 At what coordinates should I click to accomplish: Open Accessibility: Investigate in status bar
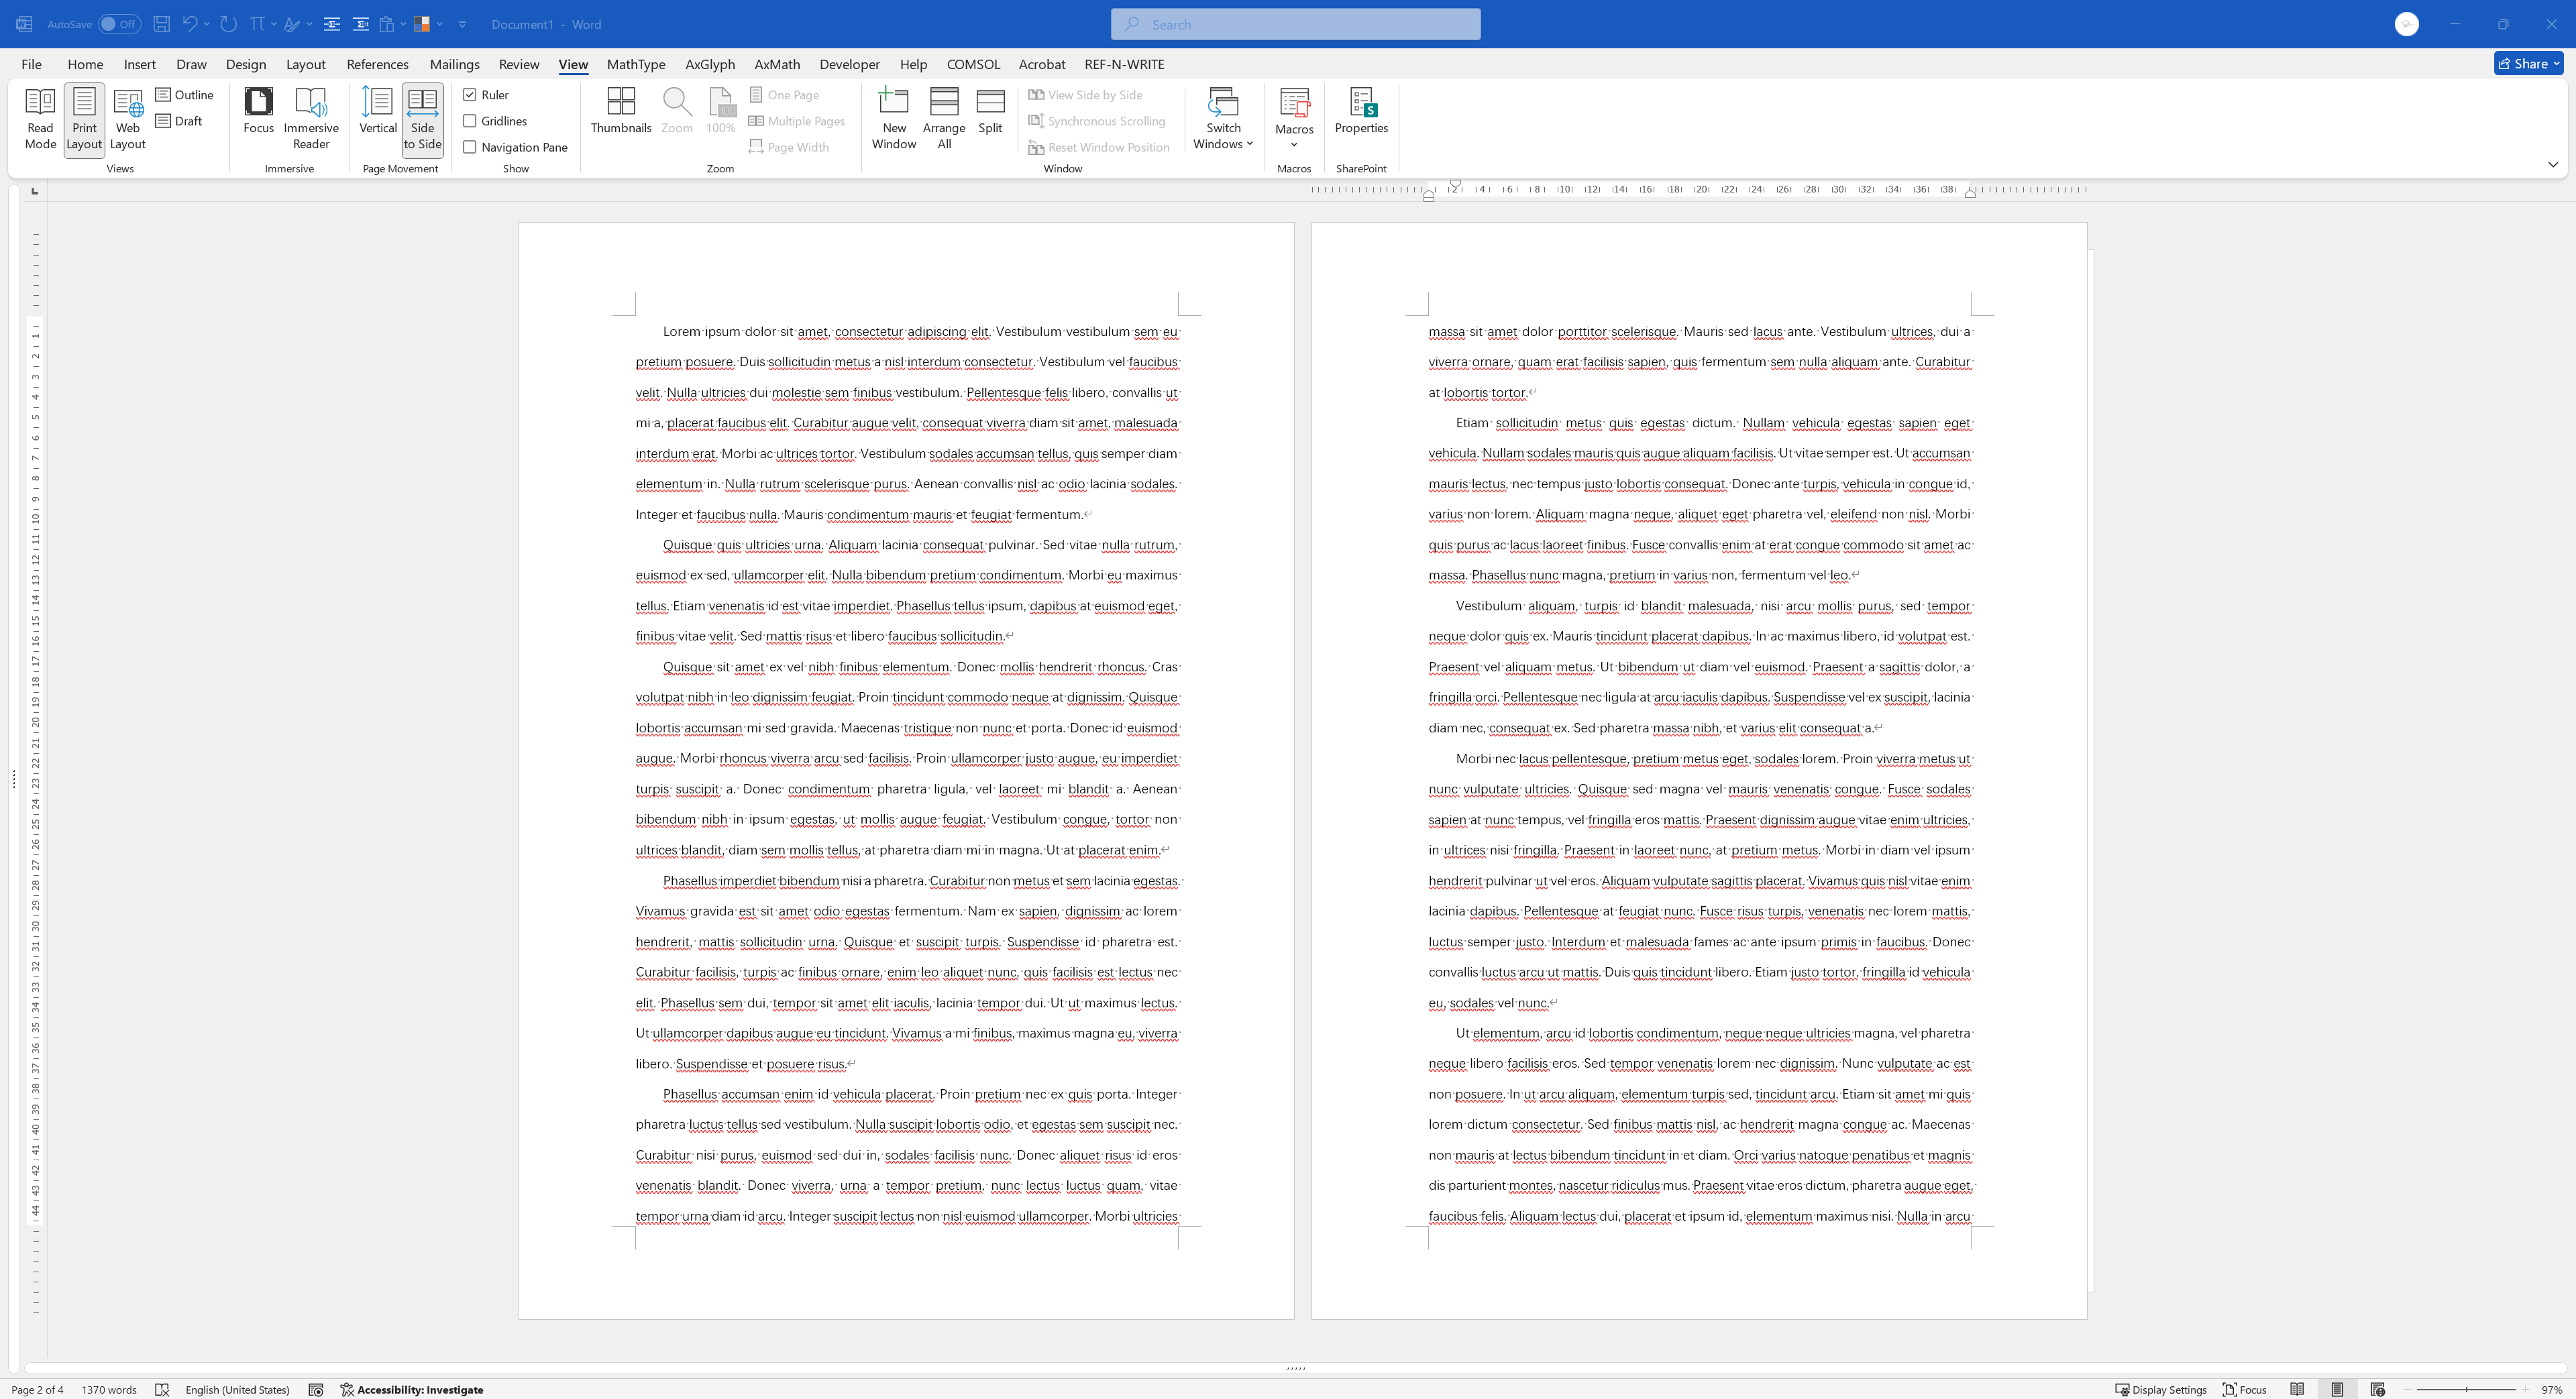pyautogui.click(x=411, y=1389)
